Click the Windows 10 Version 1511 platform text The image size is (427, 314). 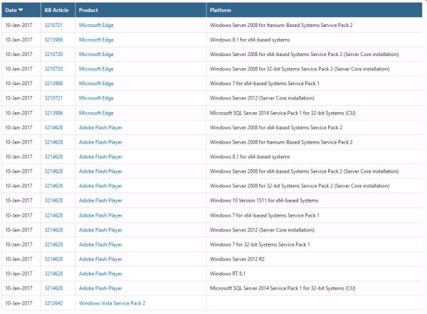pos(264,200)
